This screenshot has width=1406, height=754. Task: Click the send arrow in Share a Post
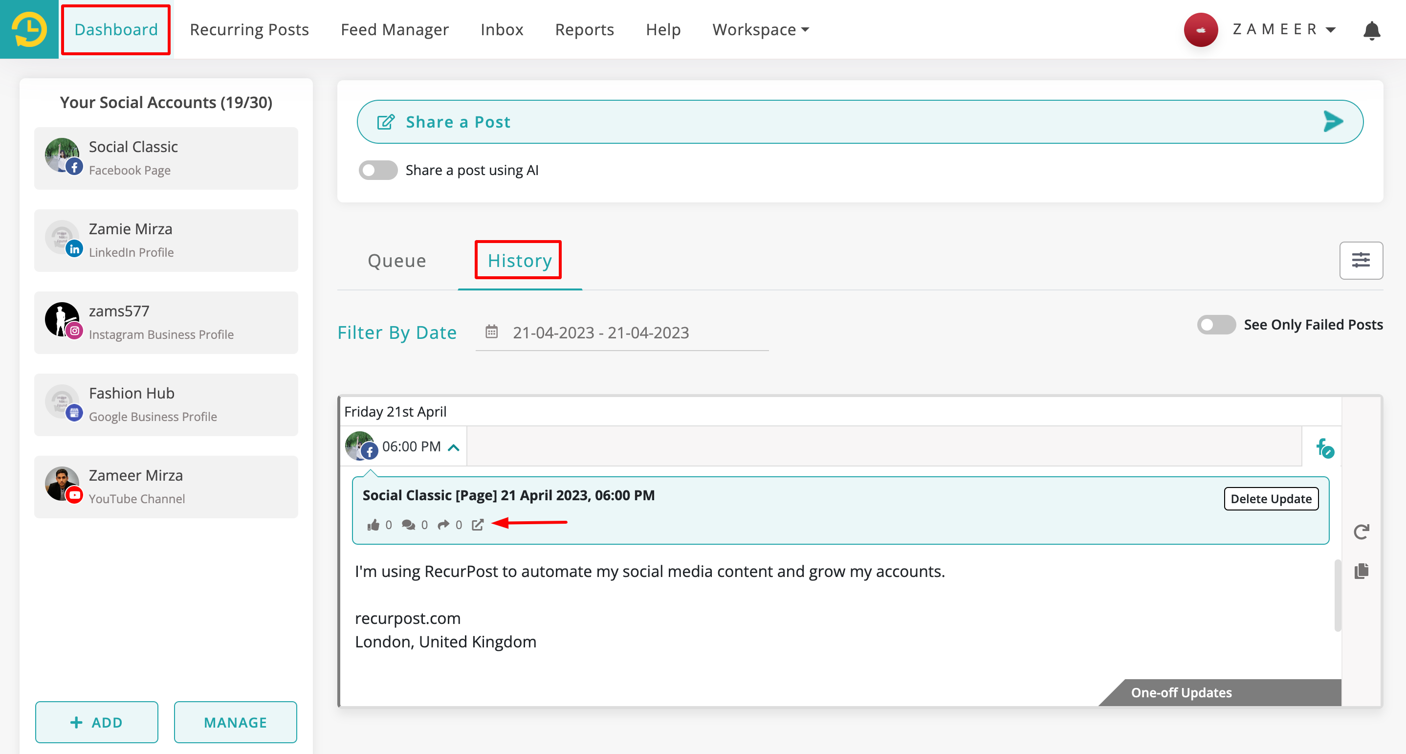[x=1333, y=121]
